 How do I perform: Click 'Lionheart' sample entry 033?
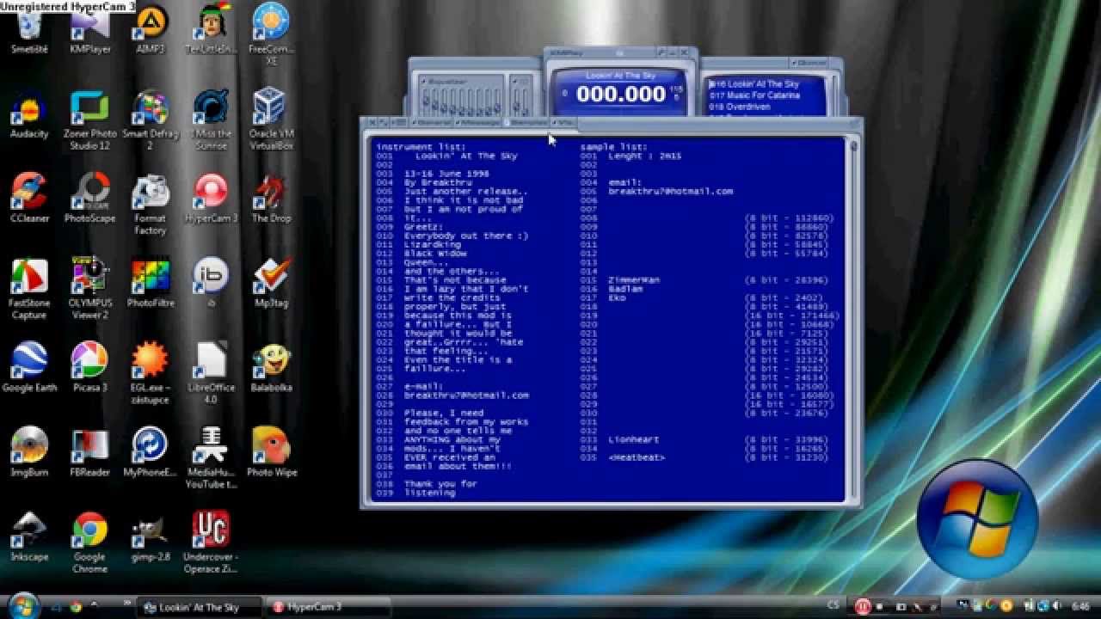pos(636,440)
